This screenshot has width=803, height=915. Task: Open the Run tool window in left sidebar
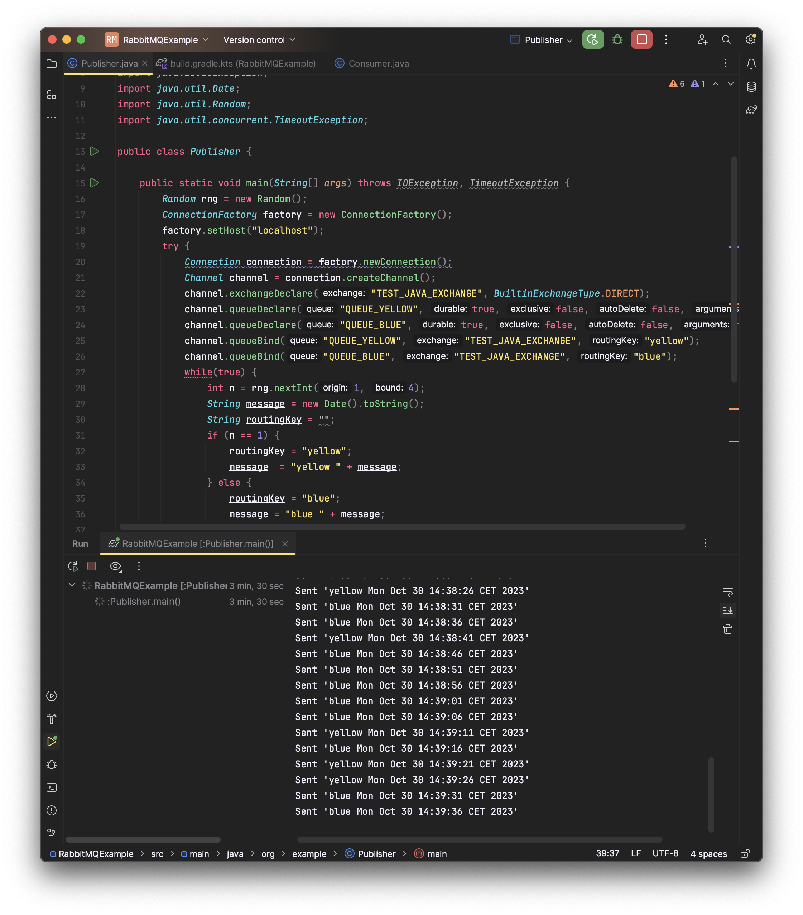52,741
